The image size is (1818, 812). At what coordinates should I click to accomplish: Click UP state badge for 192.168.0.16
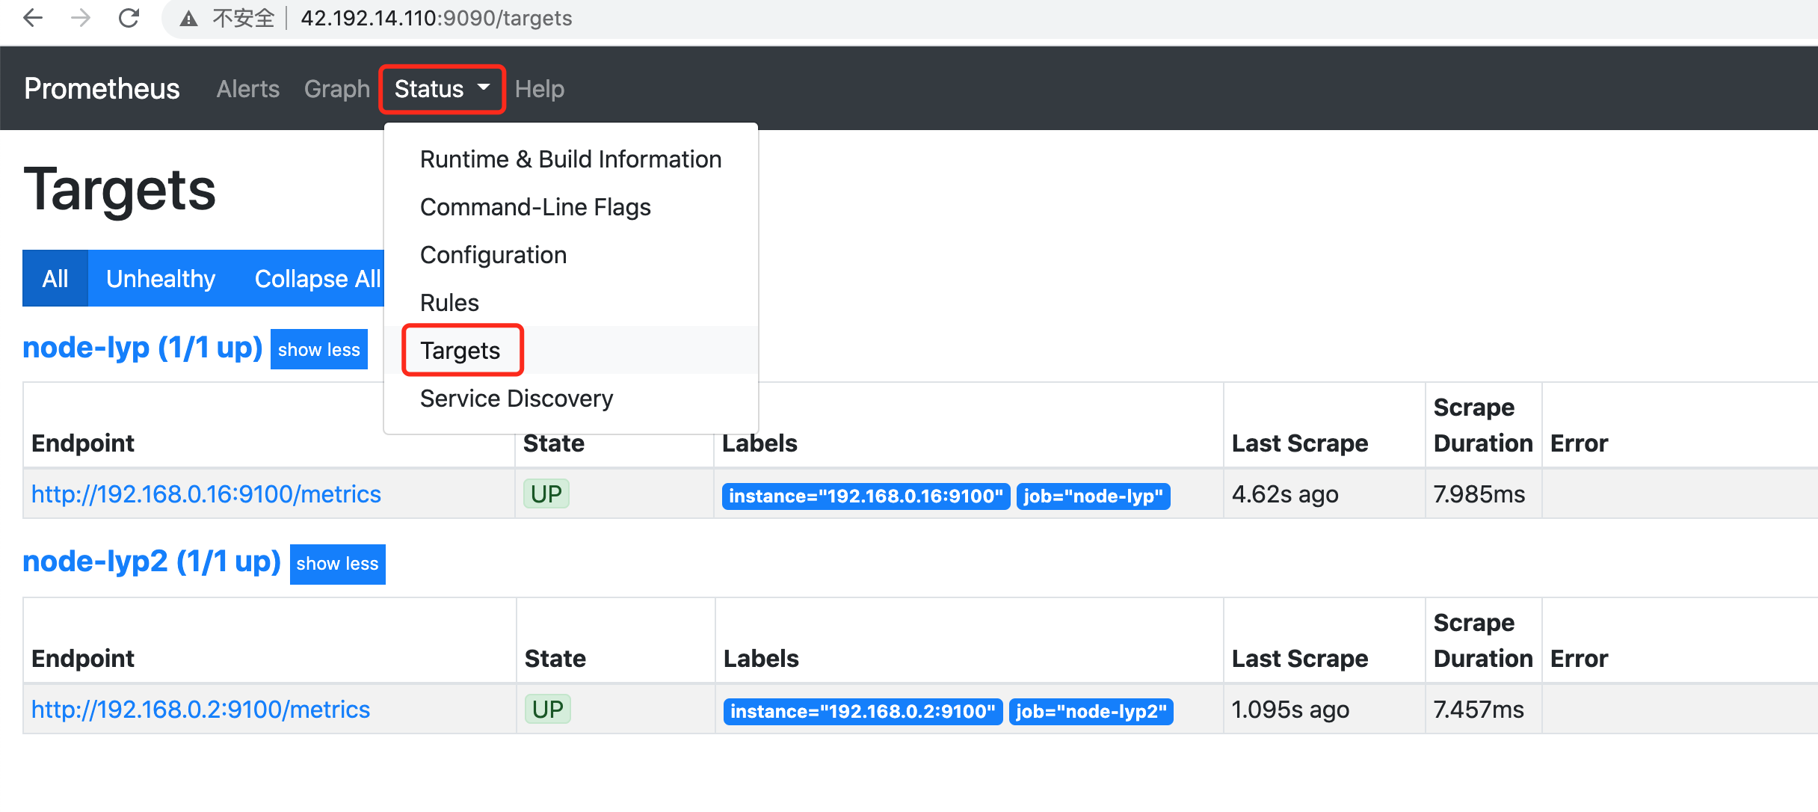point(546,493)
